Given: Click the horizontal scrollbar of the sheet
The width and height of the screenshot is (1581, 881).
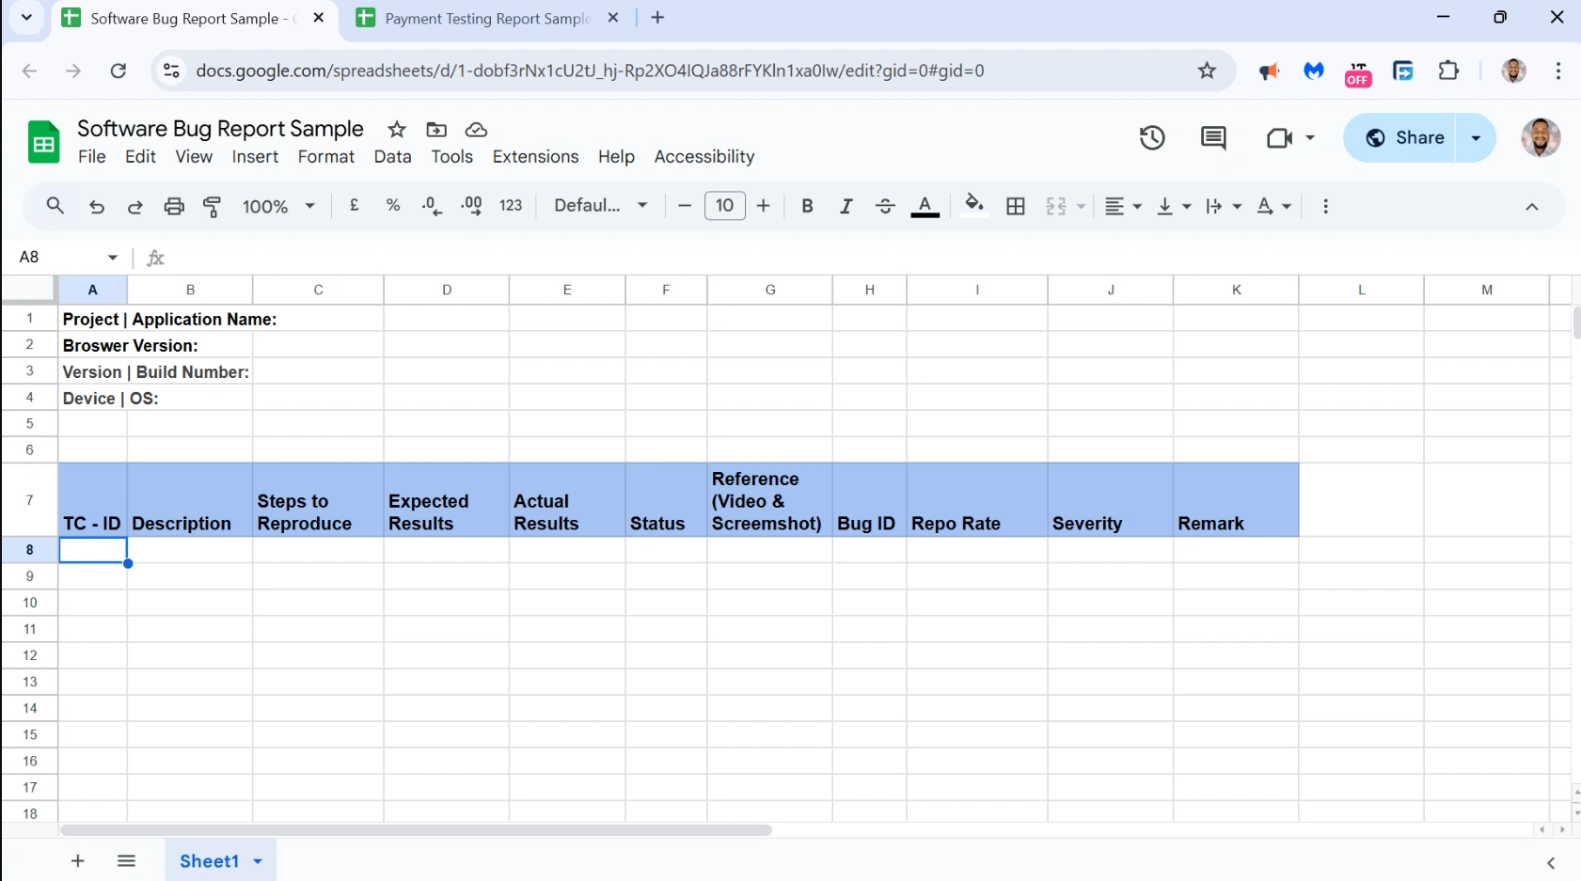Looking at the screenshot, I should 416,830.
